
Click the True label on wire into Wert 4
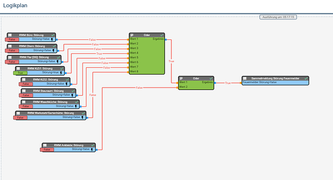coord(99,53)
